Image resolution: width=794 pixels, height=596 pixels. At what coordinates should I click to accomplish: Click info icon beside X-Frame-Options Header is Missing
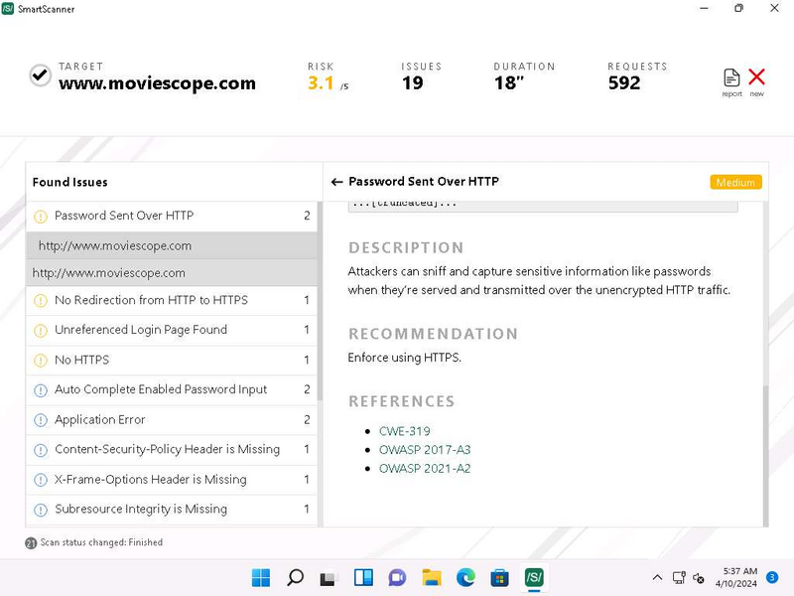pyautogui.click(x=41, y=480)
